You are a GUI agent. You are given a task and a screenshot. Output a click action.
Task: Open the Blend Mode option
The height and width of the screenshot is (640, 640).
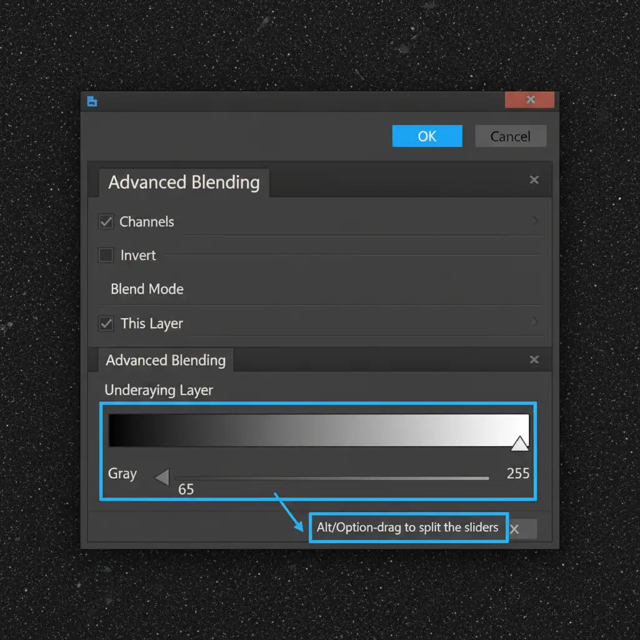pyautogui.click(x=147, y=289)
